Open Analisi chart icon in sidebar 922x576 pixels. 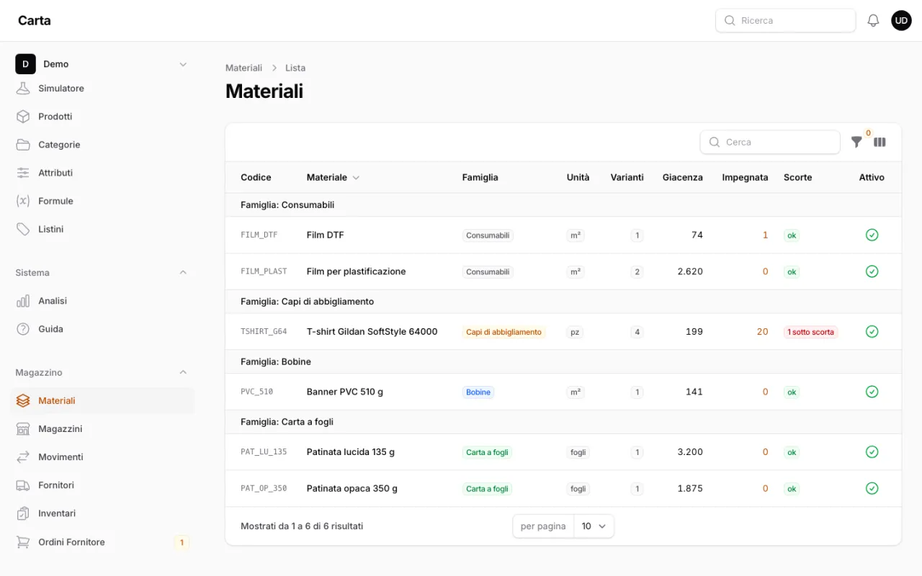click(x=23, y=301)
